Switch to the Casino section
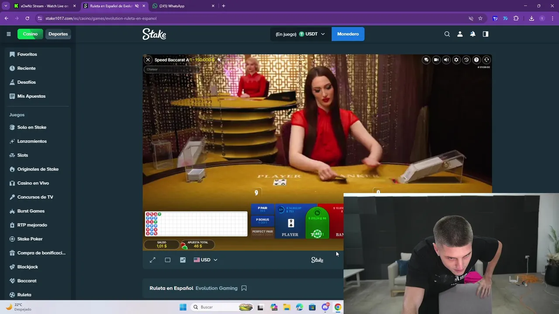Screen dimensions: 559x314 [30, 34]
